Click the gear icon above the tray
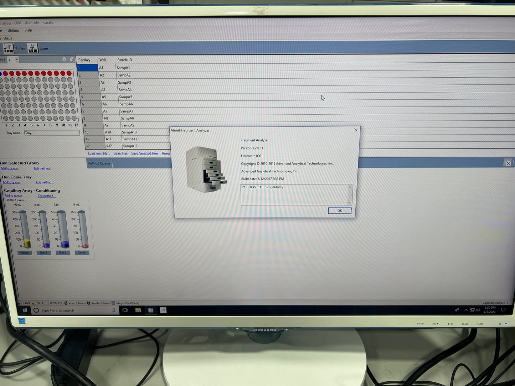The width and height of the screenshot is (515, 386). coord(64,59)
